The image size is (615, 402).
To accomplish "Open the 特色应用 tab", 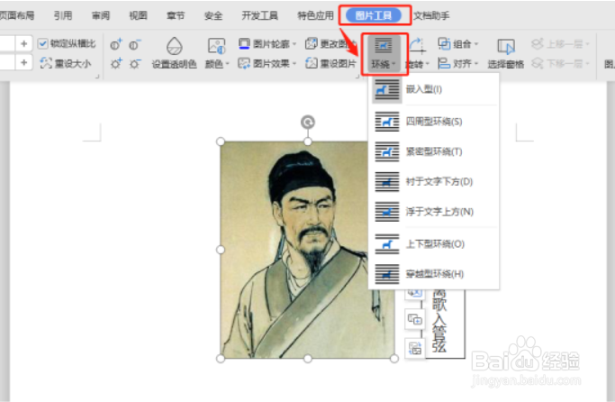I will coord(315,15).
